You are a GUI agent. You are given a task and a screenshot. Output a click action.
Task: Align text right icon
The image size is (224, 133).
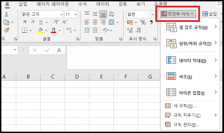tap(103, 22)
